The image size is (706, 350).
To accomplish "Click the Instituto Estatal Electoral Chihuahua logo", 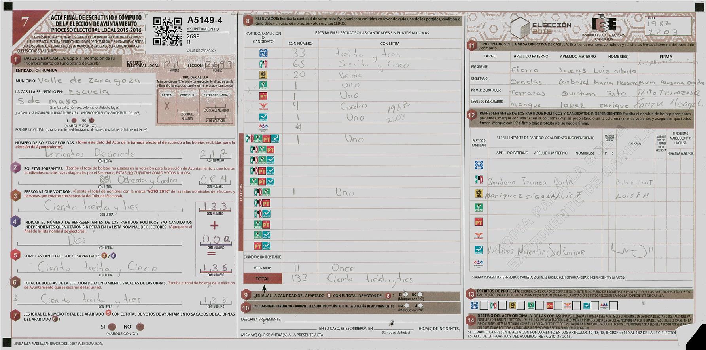I will (x=604, y=25).
